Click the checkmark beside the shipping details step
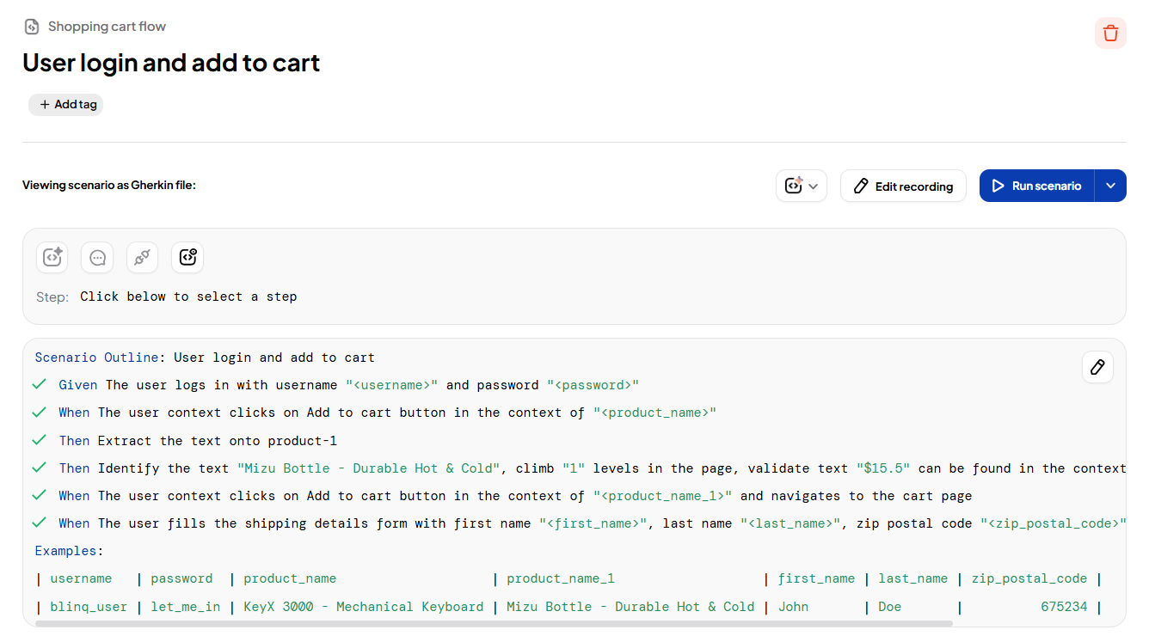Screen dimensions: 1149x636 click(x=39, y=523)
